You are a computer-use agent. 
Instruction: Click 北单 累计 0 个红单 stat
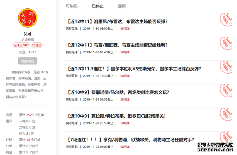pyautogui.click(x=22, y=146)
